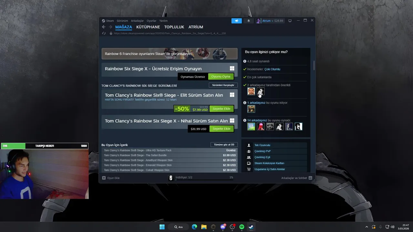The width and height of the screenshot is (413, 232).
Task: Show hidden system tray icons
Action: pyautogui.click(x=366, y=227)
